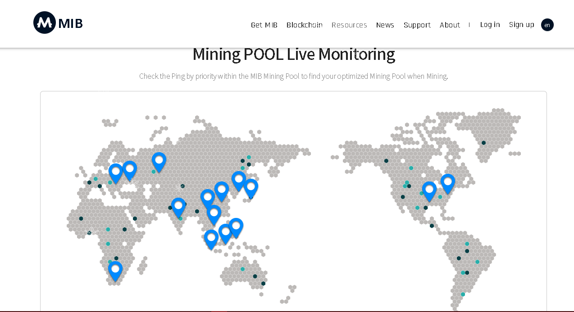
Task: Select the southern central US map pin
Action: click(x=429, y=192)
